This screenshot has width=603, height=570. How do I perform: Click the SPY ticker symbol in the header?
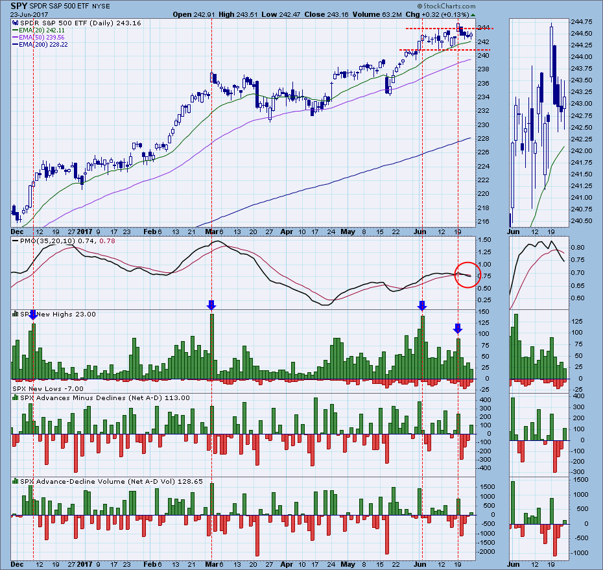pos(18,6)
